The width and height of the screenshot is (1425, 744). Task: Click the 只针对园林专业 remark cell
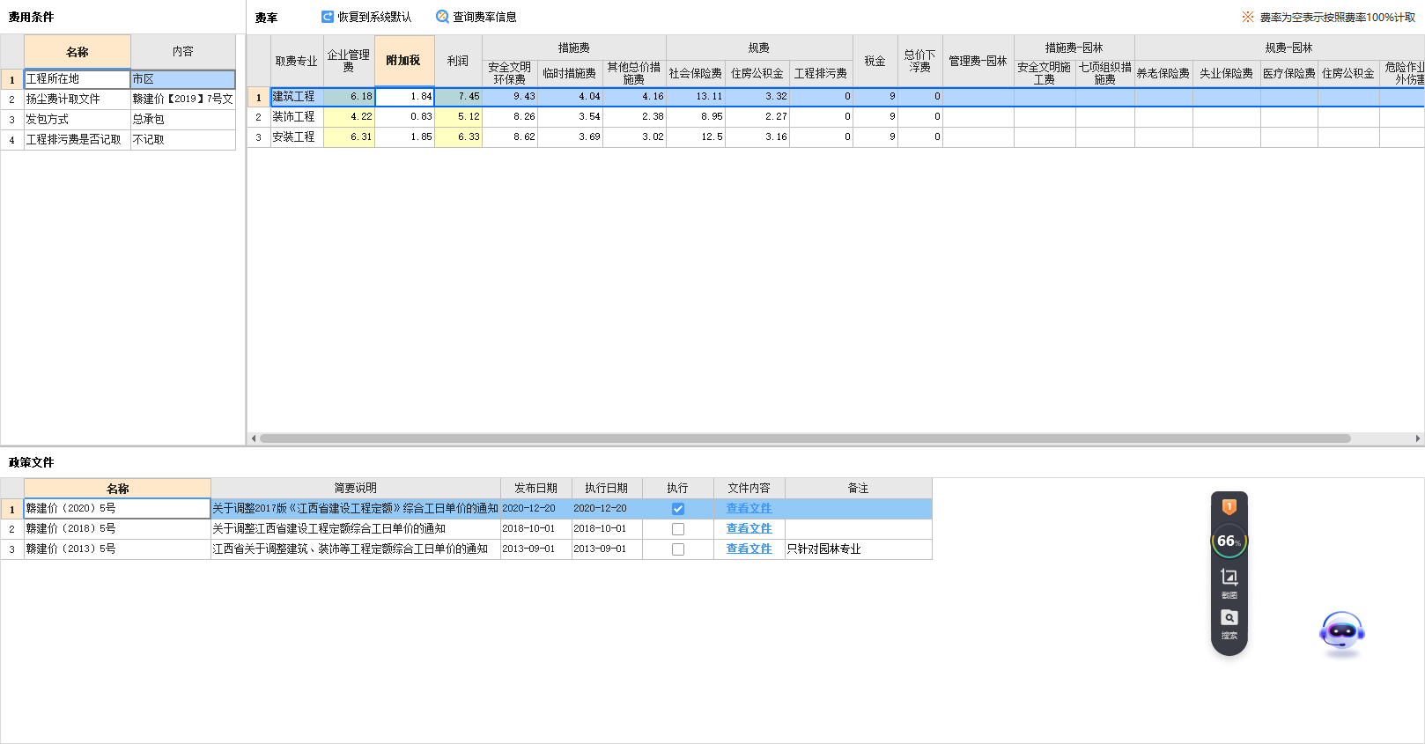coord(858,549)
